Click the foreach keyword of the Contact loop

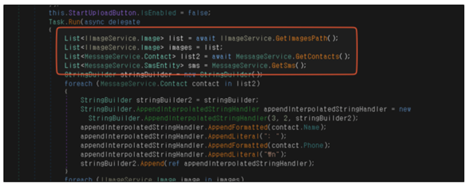tap(78, 84)
